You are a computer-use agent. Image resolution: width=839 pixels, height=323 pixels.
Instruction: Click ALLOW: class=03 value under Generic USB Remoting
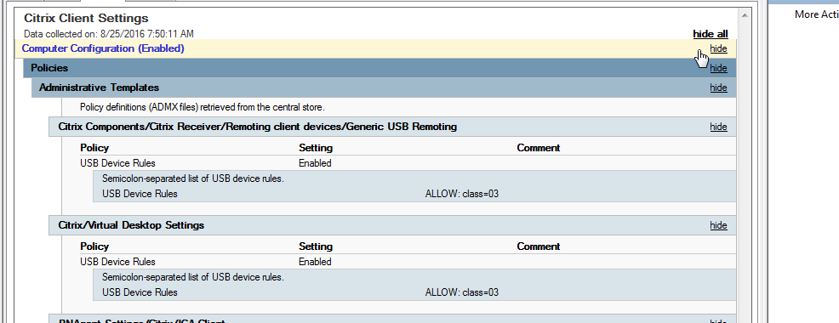tap(462, 194)
